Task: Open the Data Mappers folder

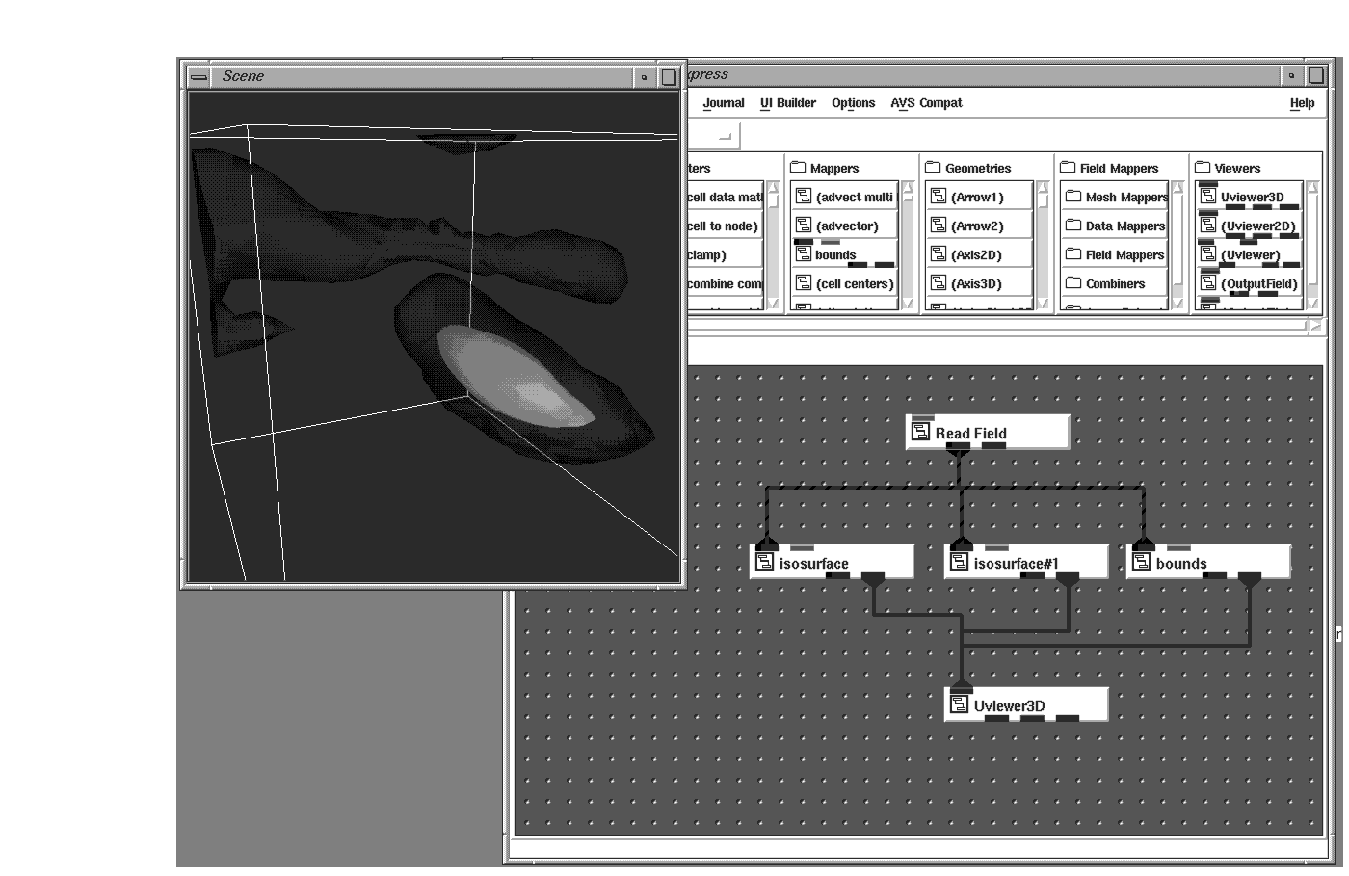Action: pyautogui.click(x=1072, y=226)
